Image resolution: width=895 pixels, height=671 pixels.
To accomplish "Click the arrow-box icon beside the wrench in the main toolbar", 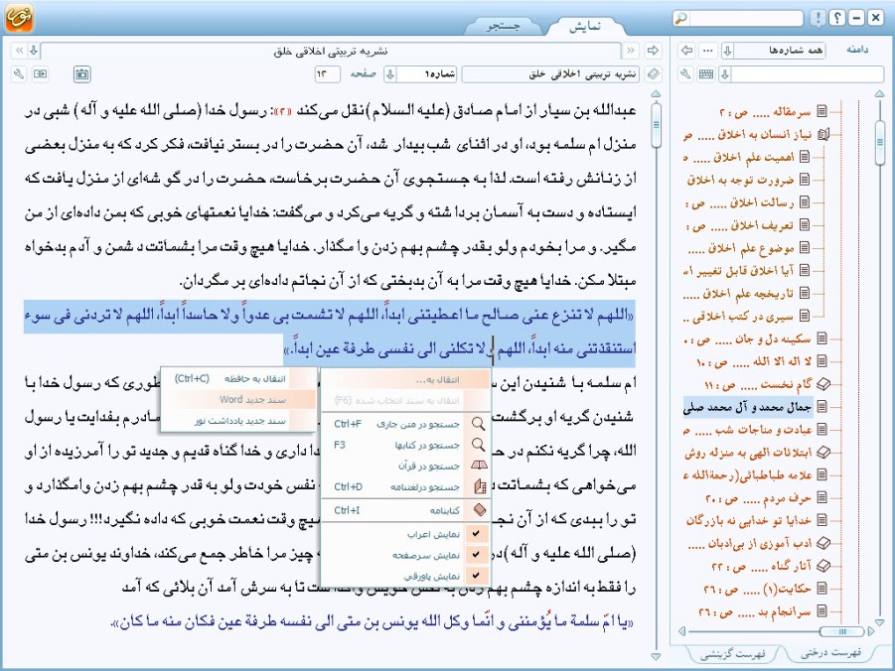I will 40,74.
